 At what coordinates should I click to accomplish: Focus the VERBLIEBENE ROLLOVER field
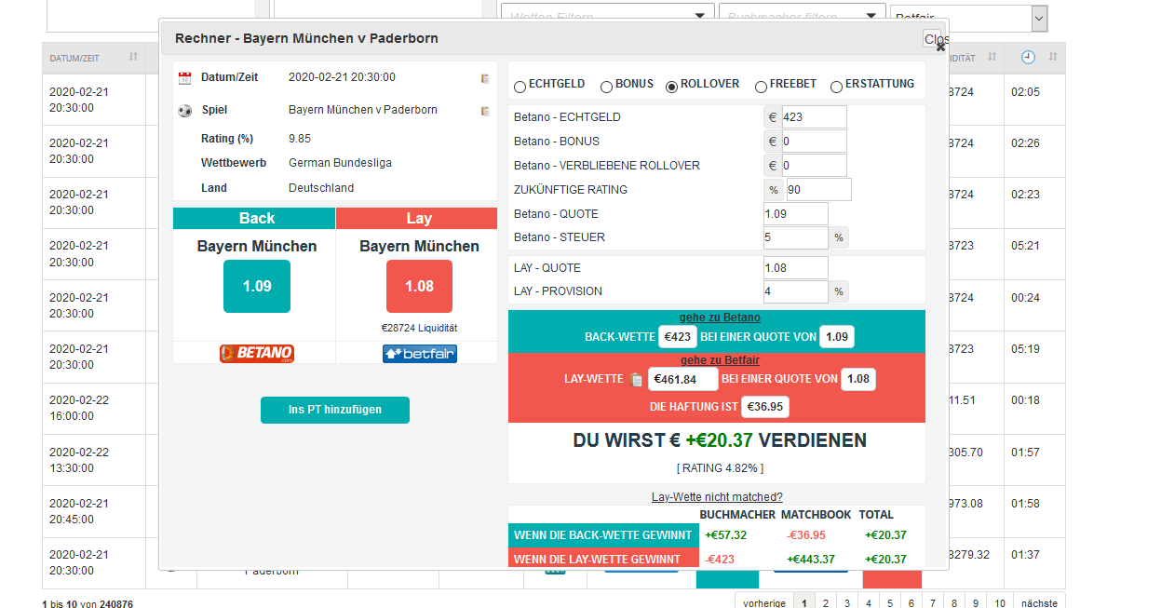[x=814, y=166]
